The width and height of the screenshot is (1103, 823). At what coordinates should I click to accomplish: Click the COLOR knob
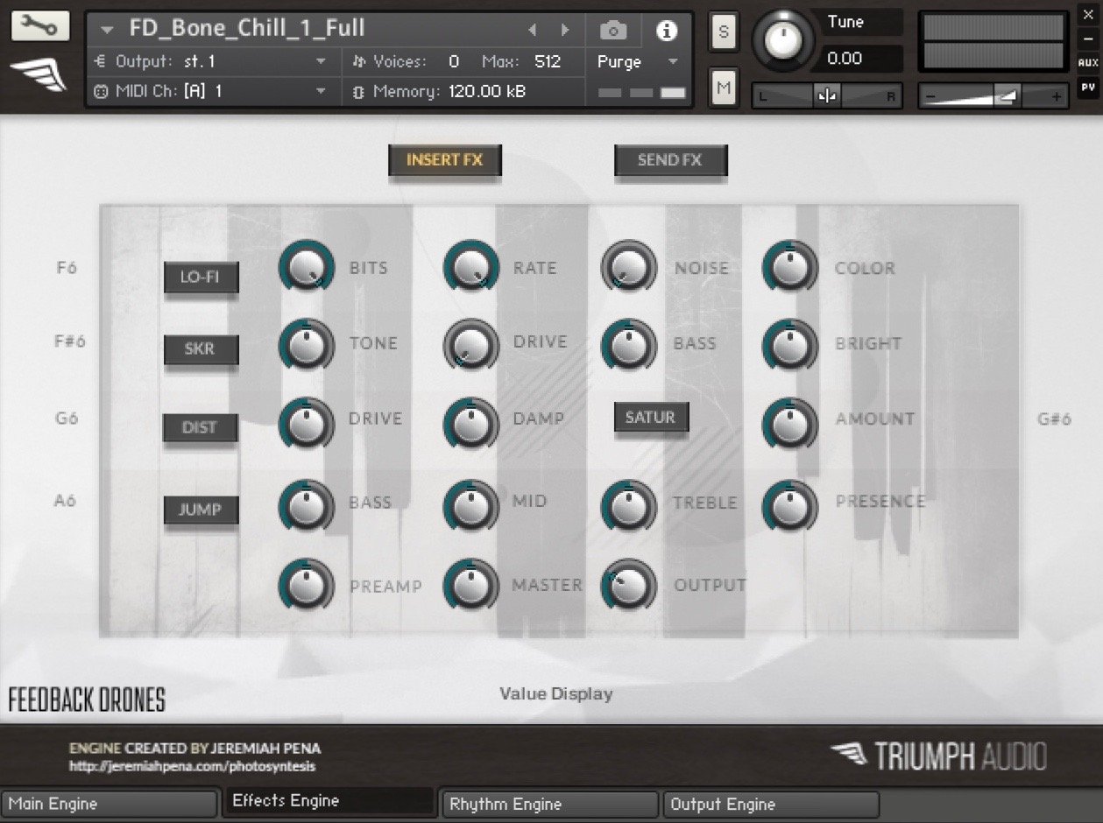pyautogui.click(x=791, y=268)
